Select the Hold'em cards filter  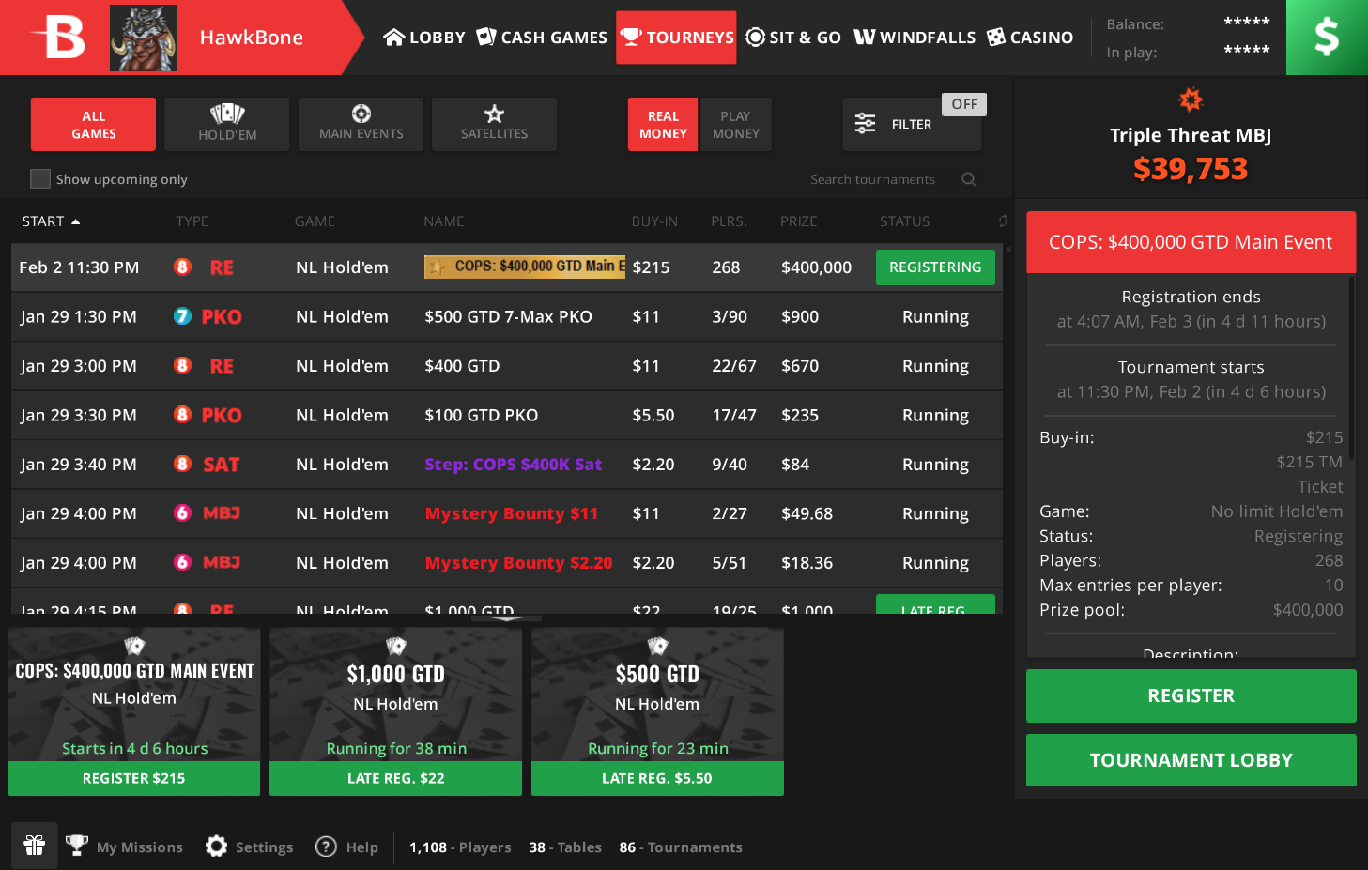(227, 124)
